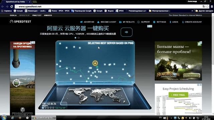214x120 pixels.
Task: Select the Speedtest.net by Ookla tab
Action: click(x=16, y=2)
